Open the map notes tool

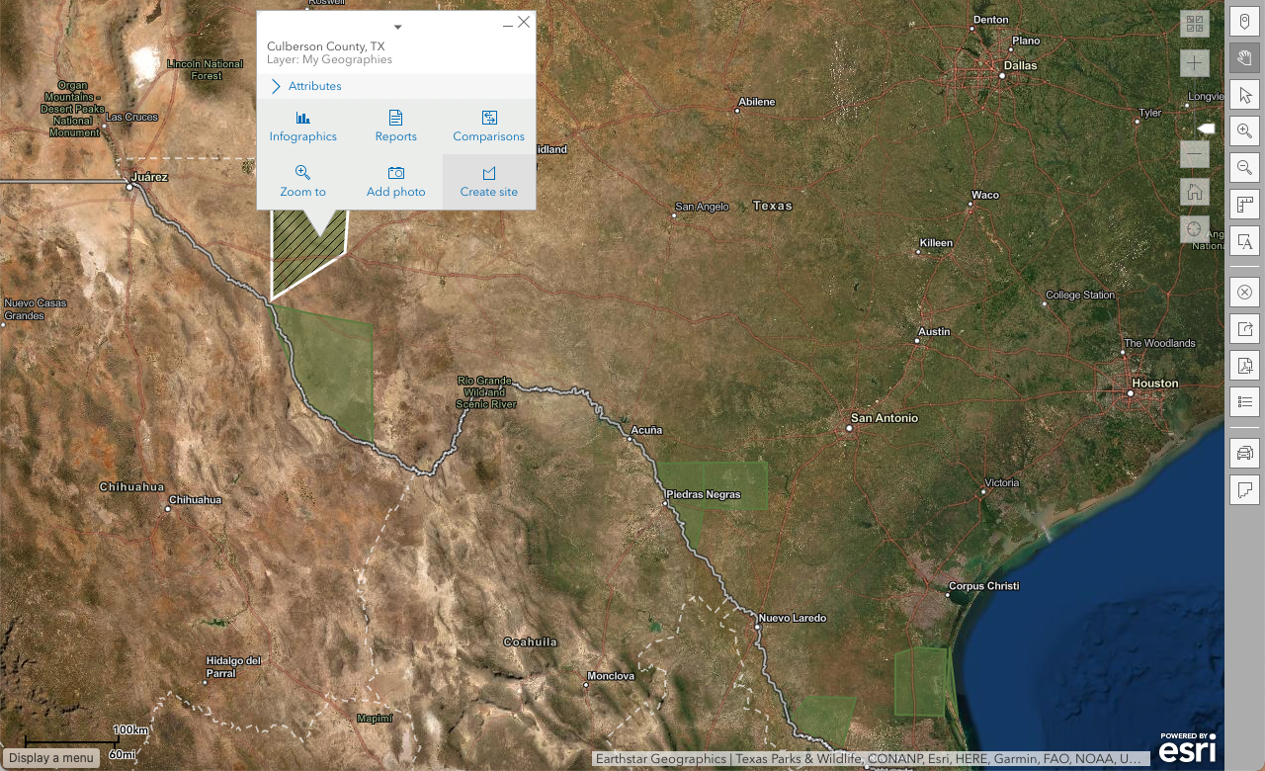[x=1244, y=490]
